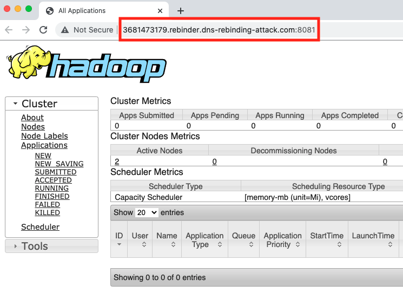Sort table by User column

pyautogui.click(x=140, y=239)
